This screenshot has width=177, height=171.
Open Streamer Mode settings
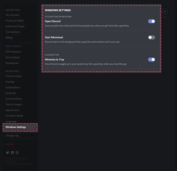[x=14, y=116]
